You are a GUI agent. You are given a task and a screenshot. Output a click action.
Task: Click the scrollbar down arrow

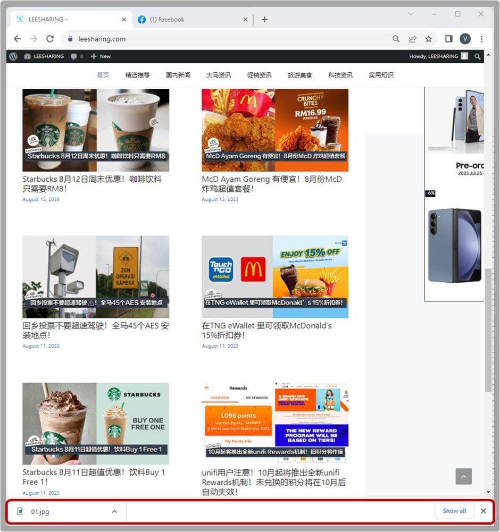[488, 492]
